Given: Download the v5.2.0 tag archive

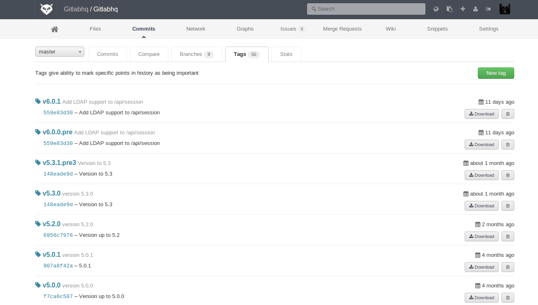Looking at the screenshot, I should click(x=481, y=236).
